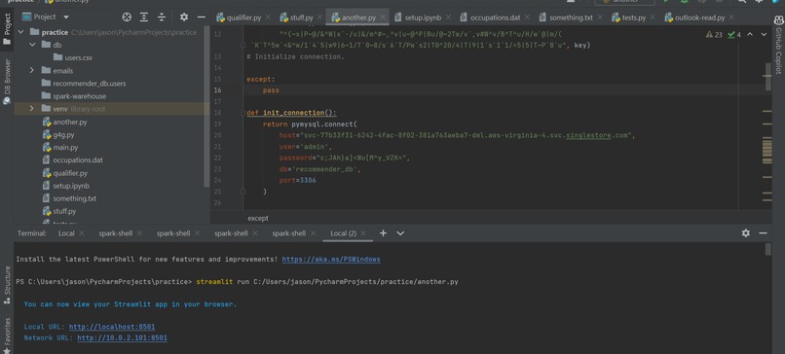Click the 23 warnings inspection indicator
The width and height of the screenshot is (785, 354).
click(714, 34)
